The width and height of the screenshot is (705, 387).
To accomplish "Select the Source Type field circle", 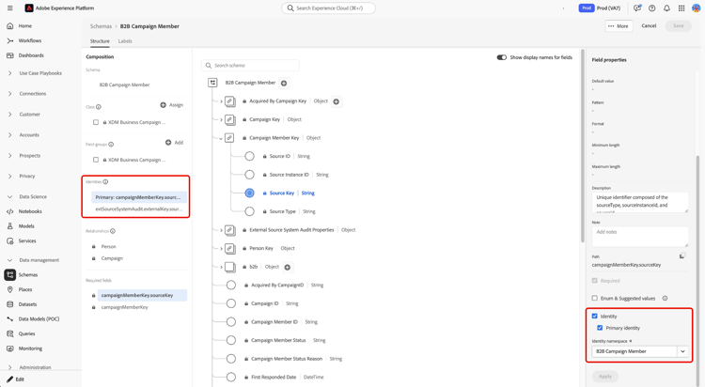I will (x=249, y=211).
